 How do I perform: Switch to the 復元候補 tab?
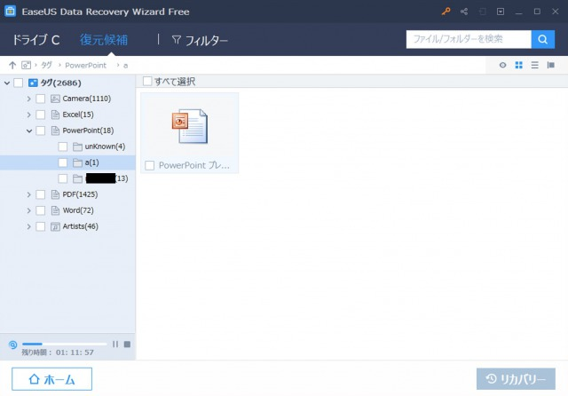(104, 40)
